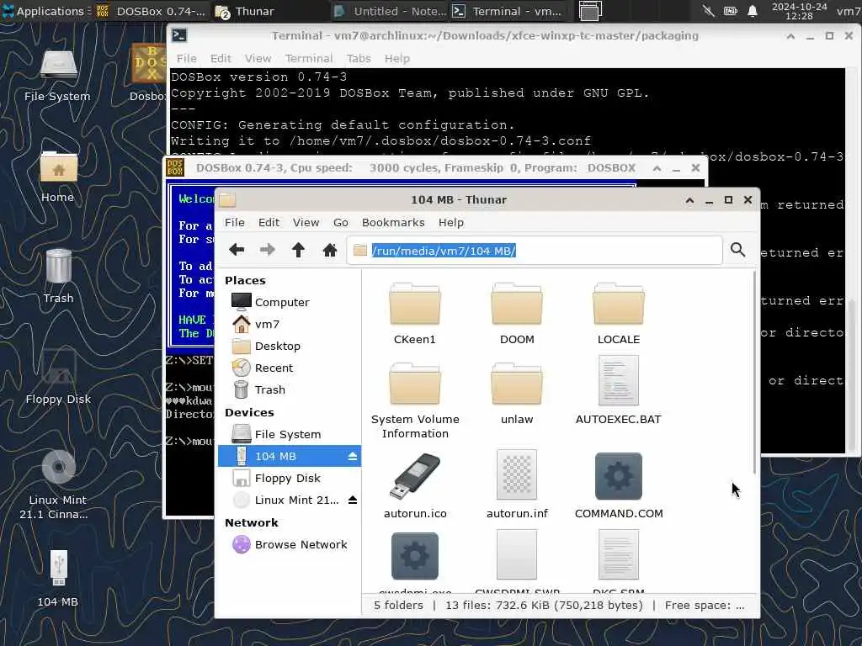Click the Thunar location path field
Image resolution: width=862 pixels, height=646 pixels.
coord(535,251)
